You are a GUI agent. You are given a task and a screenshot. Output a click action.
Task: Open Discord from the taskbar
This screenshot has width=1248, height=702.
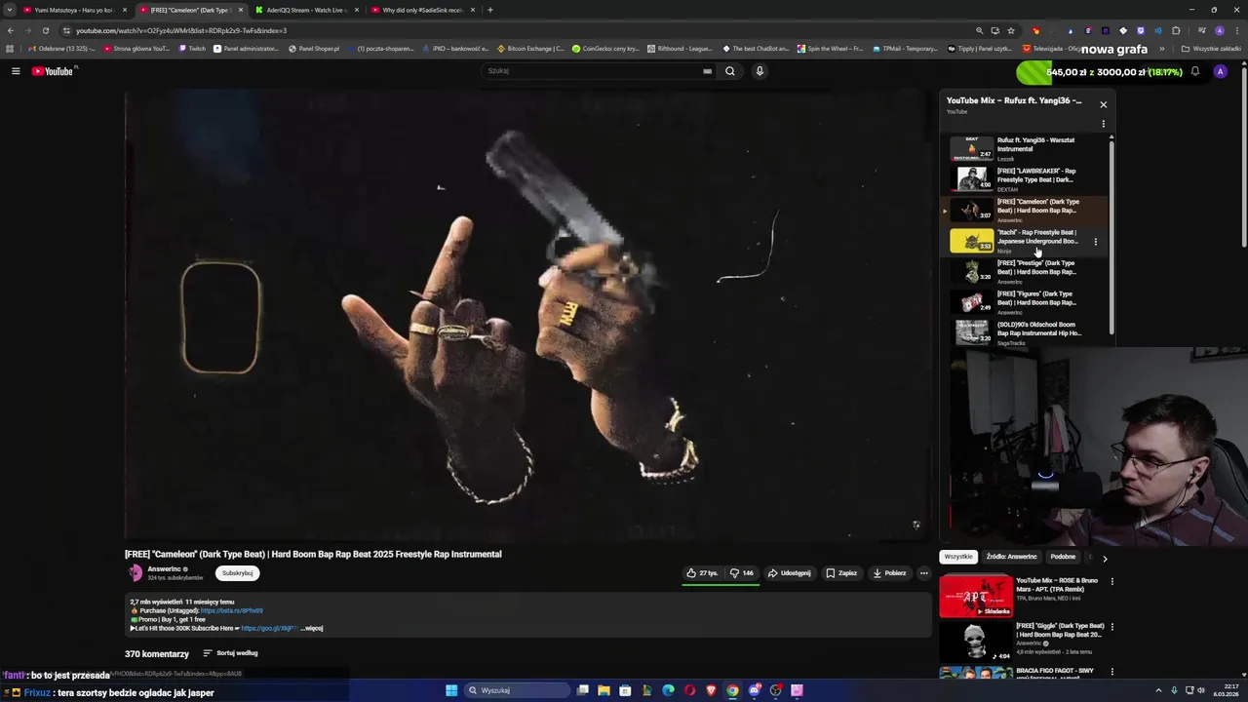pyautogui.click(x=754, y=690)
